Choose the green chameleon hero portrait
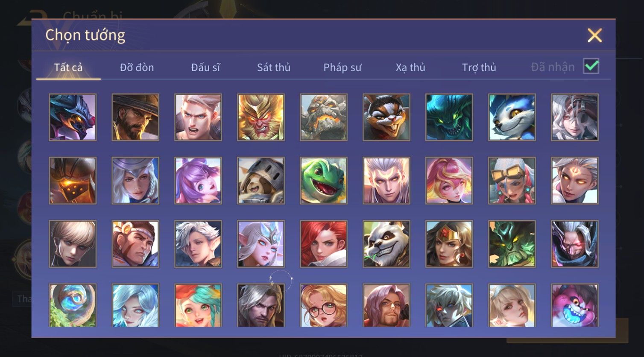 click(x=324, y=181)
